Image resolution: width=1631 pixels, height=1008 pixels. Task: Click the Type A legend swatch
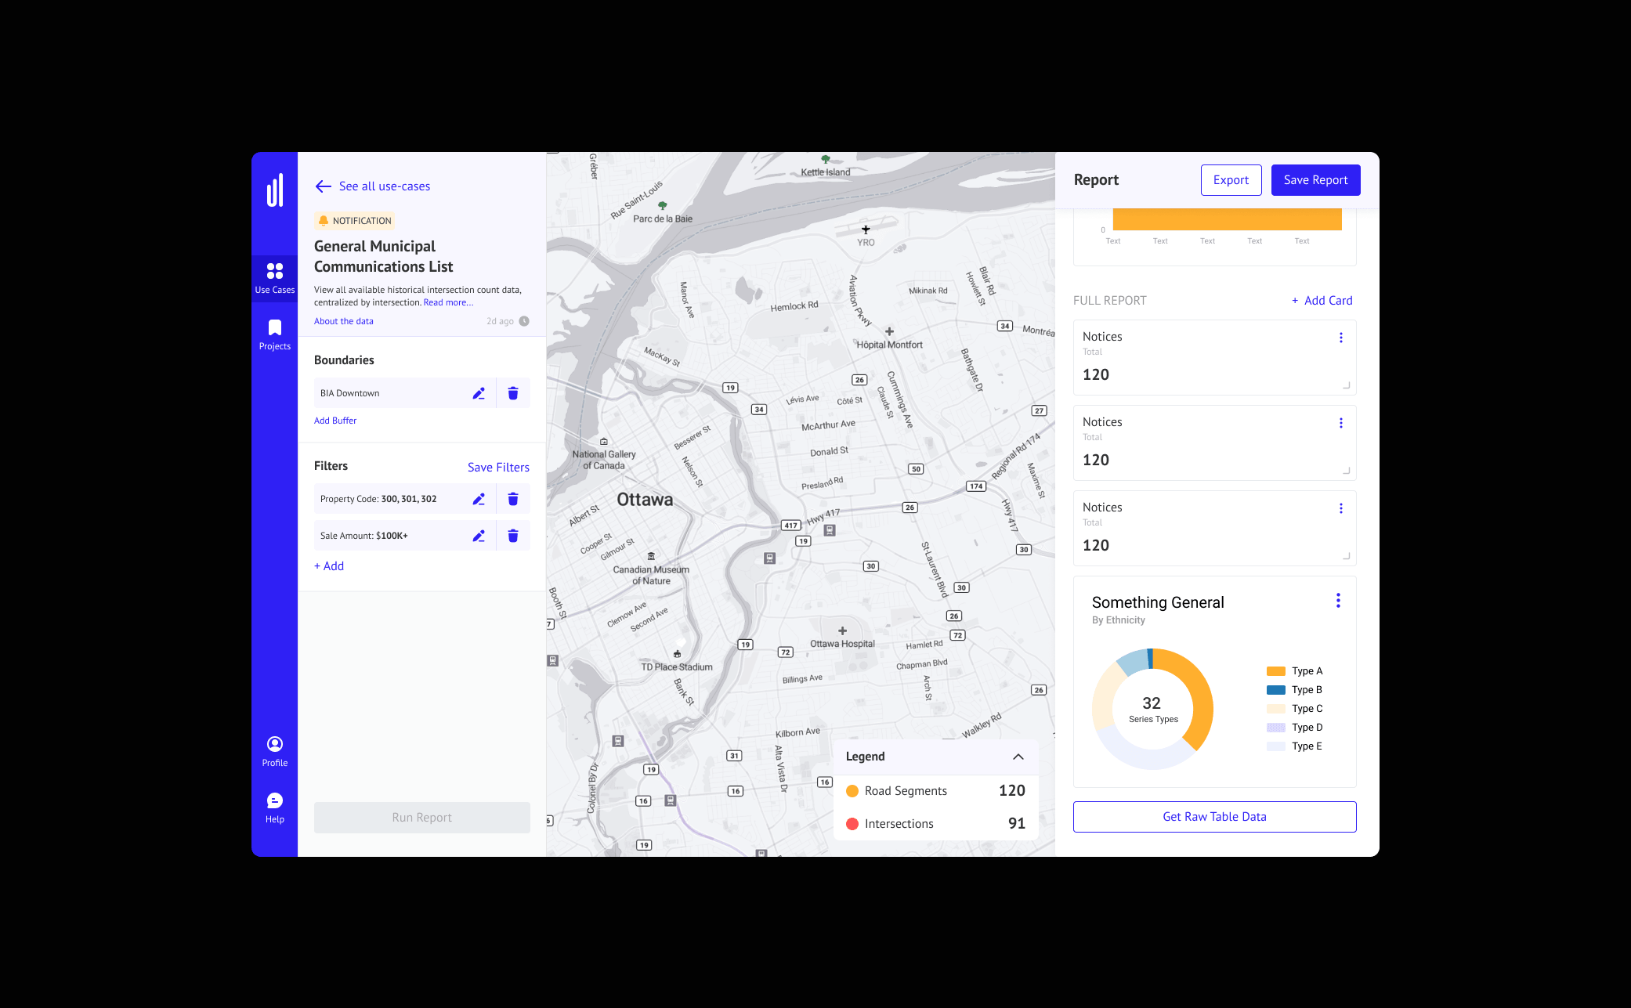click(x=1276, y=671)
